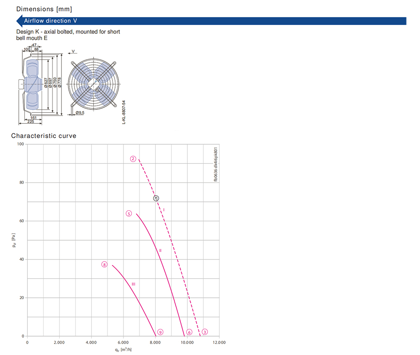Click the Characteristic curve heading
420x355 pixels.
[x=44, y=136]
